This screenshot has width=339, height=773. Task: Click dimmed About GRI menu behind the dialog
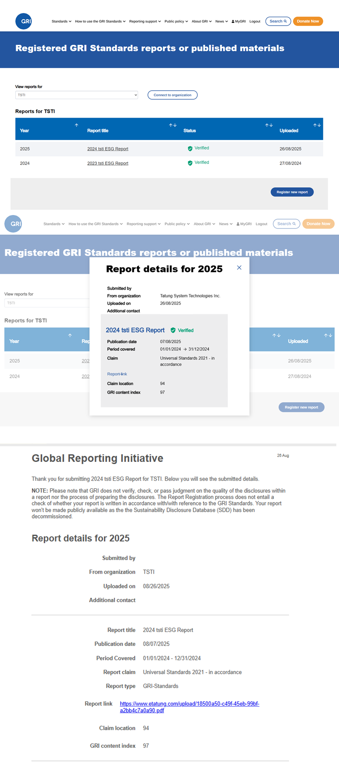(x=204, y=224)
